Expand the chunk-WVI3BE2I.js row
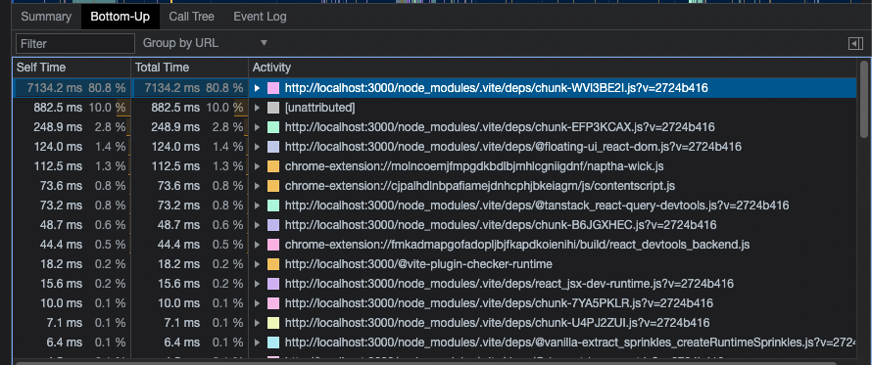Viewport: 872px width, 365px height. point(257,88)
